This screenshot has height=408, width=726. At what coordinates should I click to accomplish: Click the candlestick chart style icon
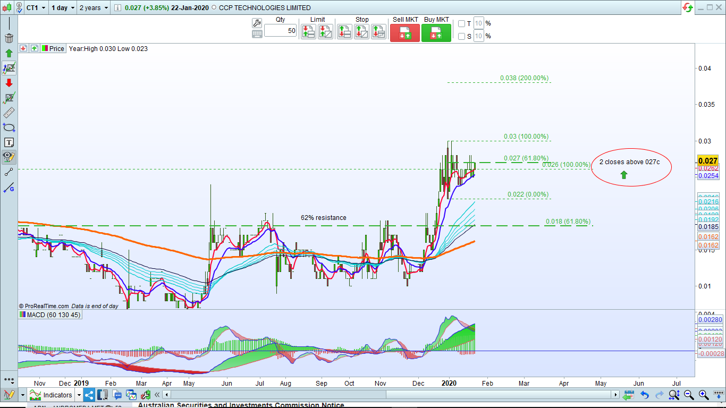[7, 8]
